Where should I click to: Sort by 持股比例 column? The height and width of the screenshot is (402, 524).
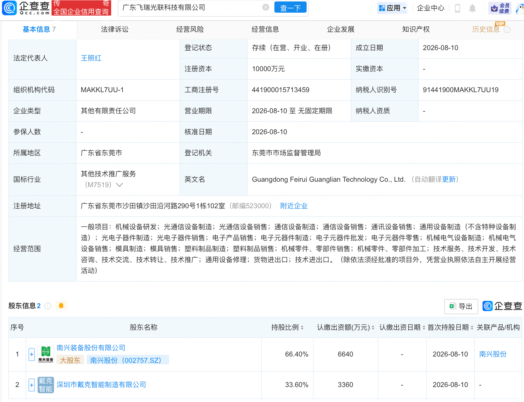302,328
